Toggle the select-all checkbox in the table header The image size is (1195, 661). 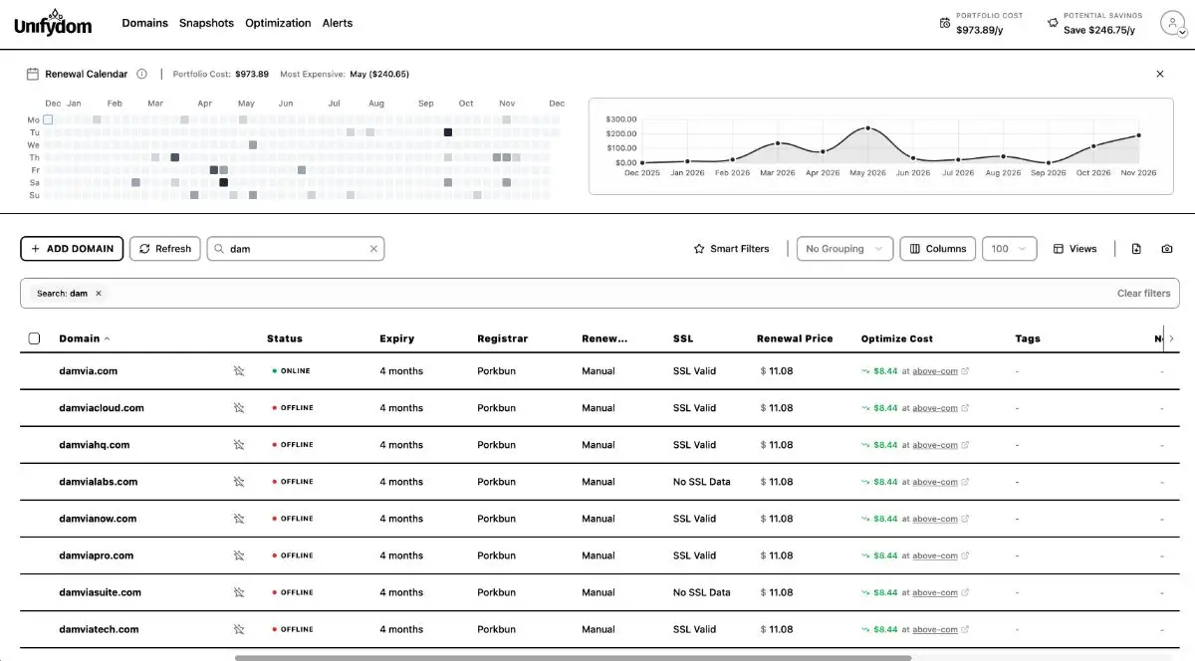34,337
